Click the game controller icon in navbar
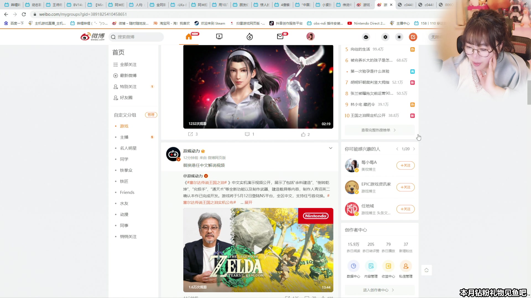 click(x=366, y=37)
